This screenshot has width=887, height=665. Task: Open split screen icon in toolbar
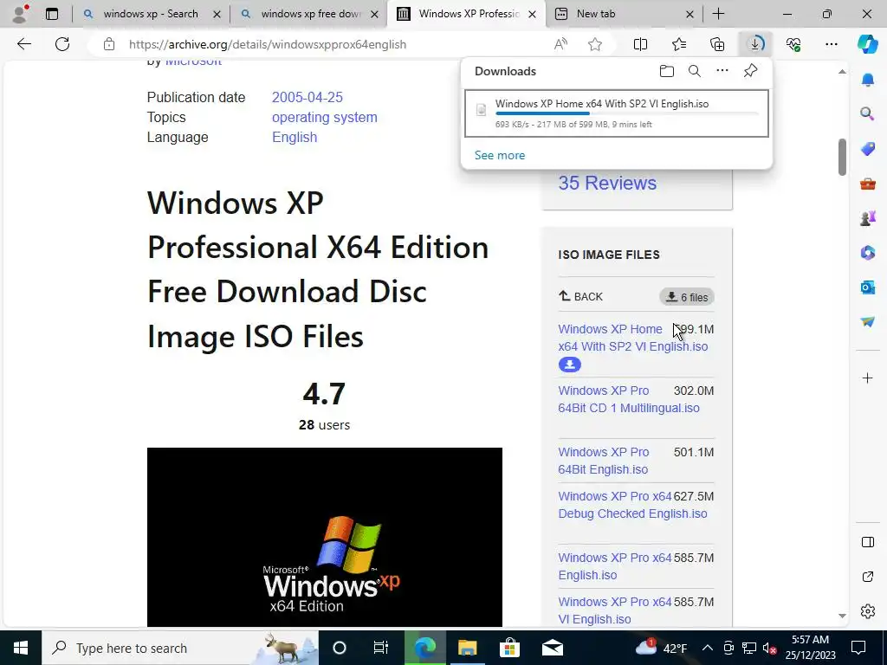pyautogui.click(x=640, y=44)
